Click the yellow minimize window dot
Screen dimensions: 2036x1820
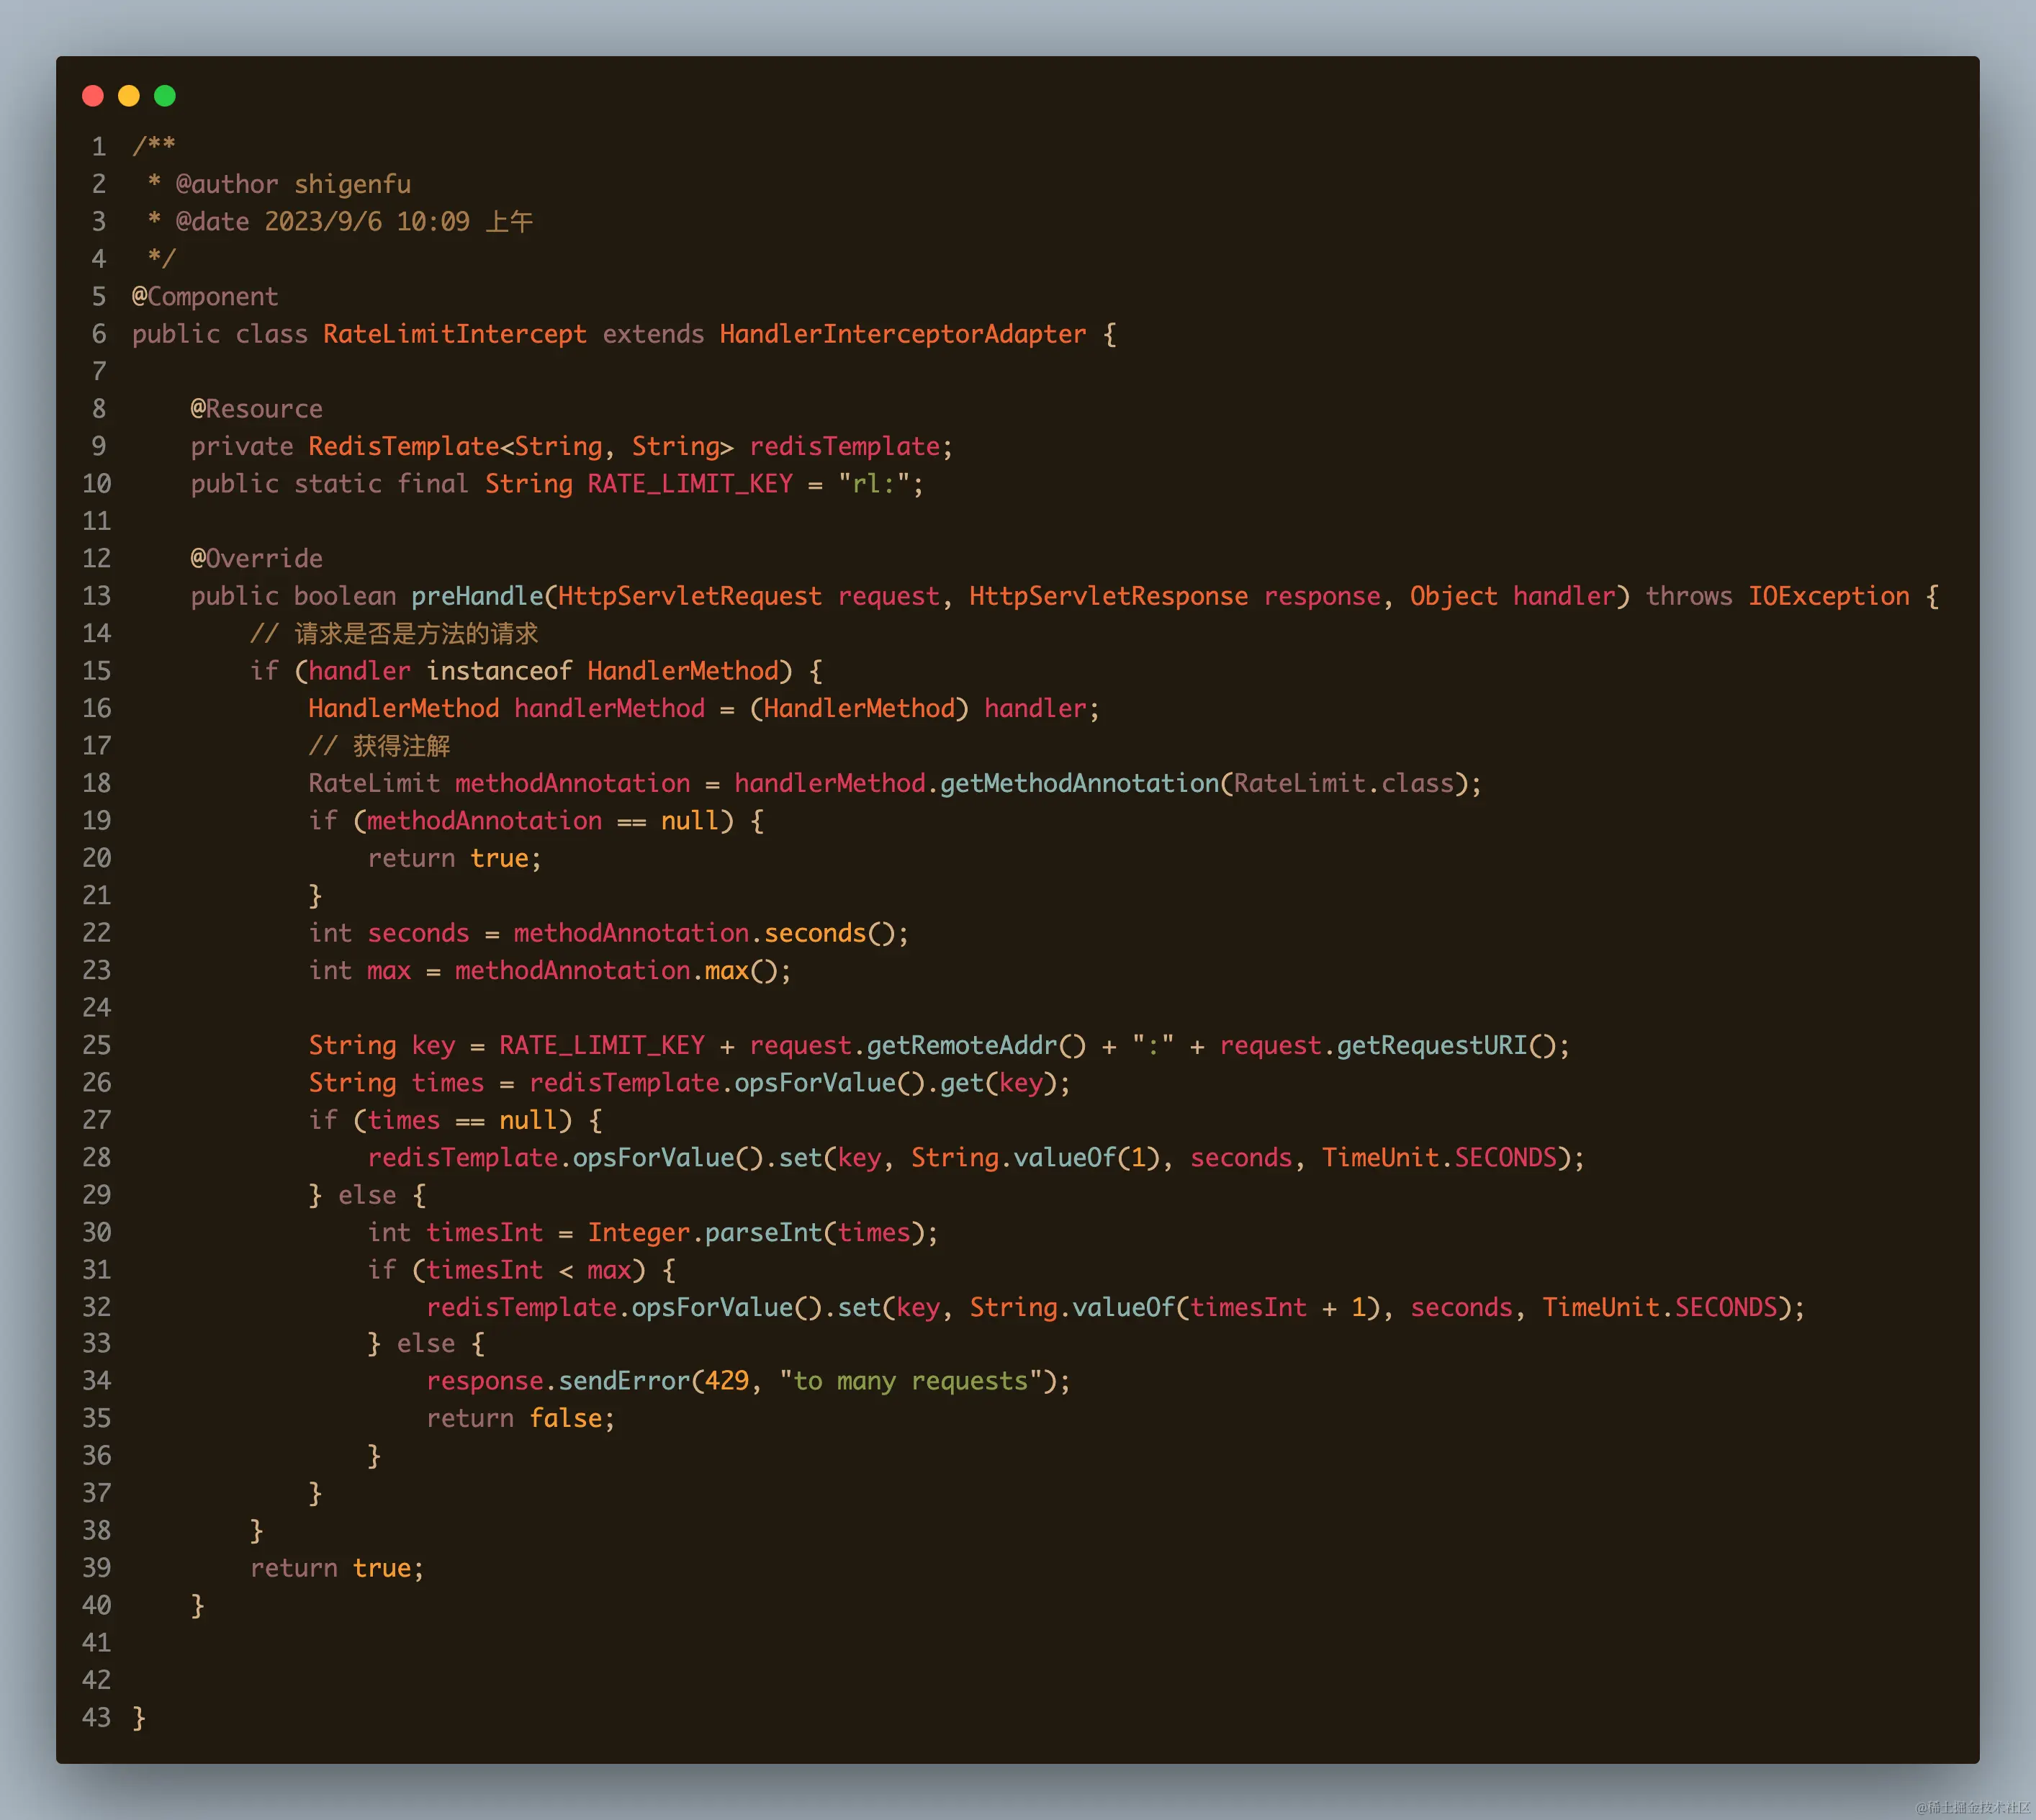[x=129, y=96]
